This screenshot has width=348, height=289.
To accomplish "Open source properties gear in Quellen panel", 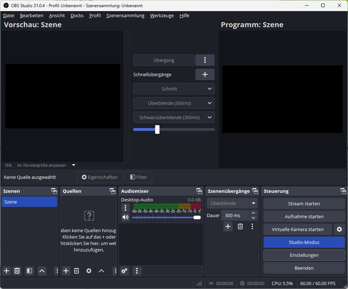I will click(x=89, y=271).
